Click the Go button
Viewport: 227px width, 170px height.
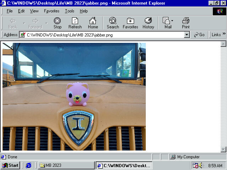tap(199, 35)
